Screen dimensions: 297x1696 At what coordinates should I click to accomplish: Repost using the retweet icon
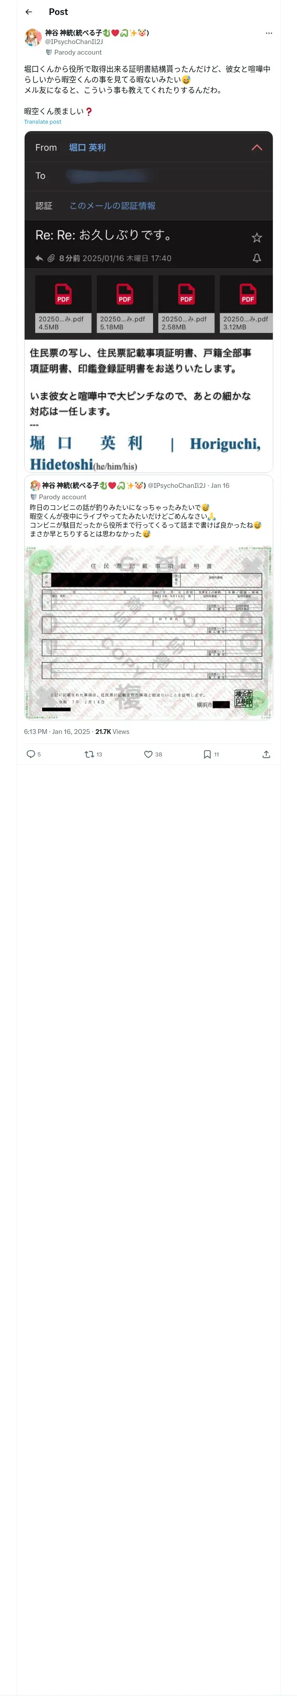89,754
